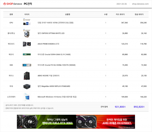Click the SHOP danawa logo

tap(13, 4)
